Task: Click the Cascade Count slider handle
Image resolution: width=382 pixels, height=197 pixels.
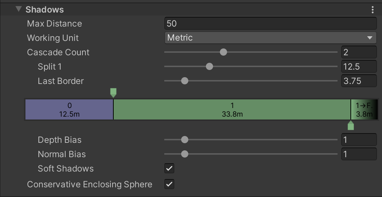Action: (223, 52)
